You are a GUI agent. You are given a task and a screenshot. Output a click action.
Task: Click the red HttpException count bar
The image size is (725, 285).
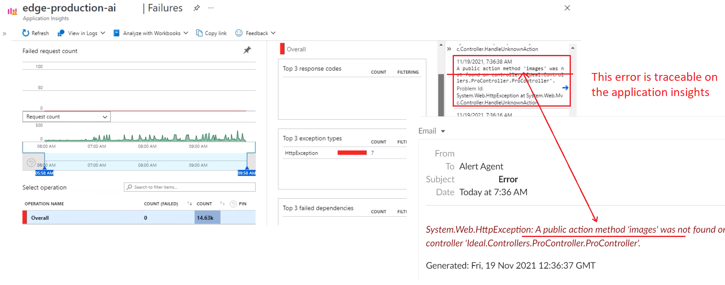352,153
